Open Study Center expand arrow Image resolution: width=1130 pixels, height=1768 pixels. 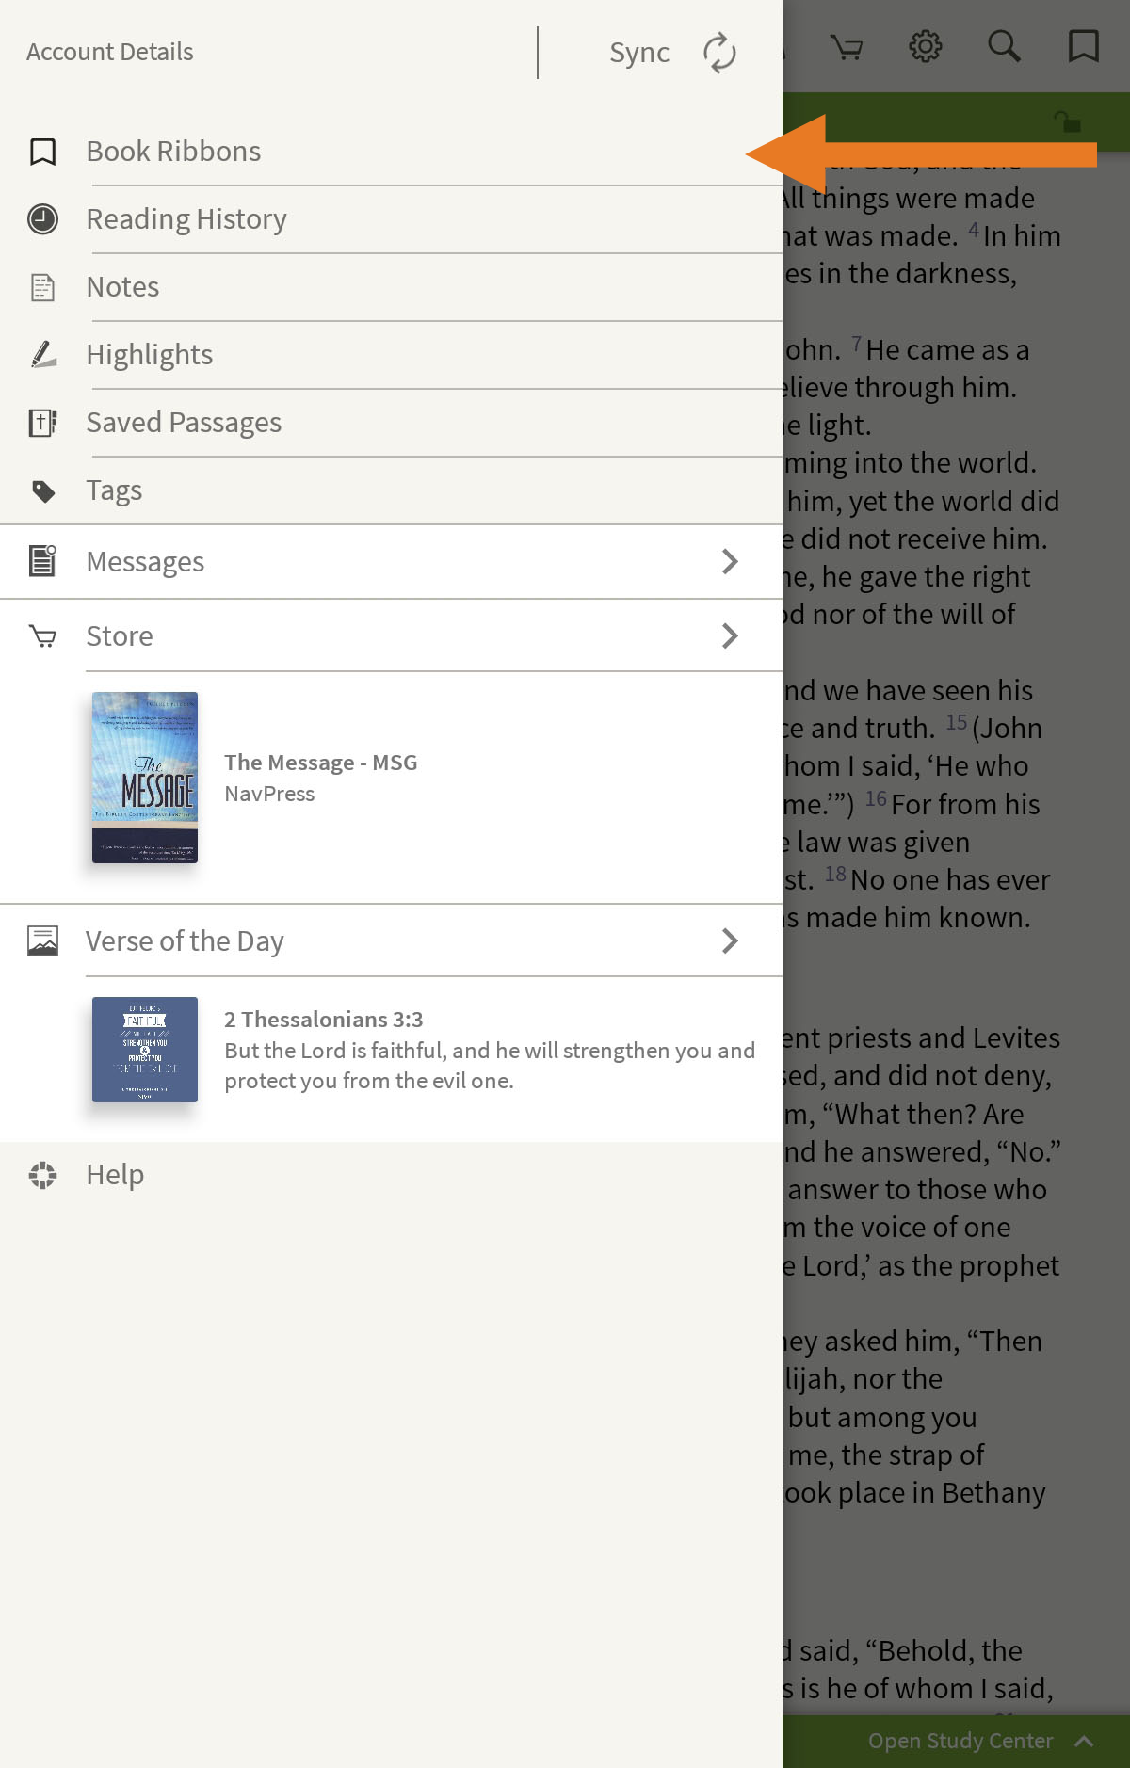pyautogui.click(x=1084, y=1741)
